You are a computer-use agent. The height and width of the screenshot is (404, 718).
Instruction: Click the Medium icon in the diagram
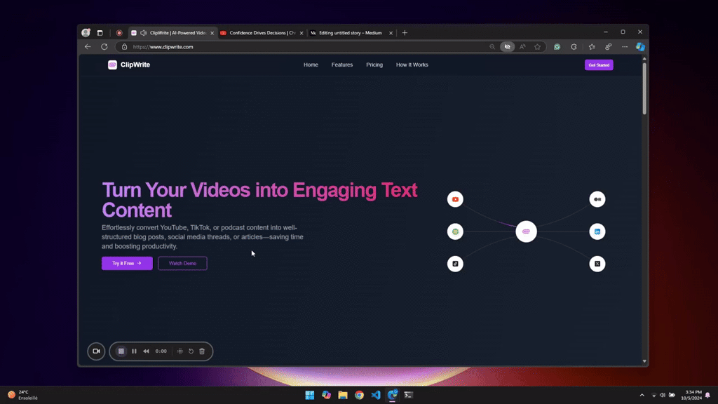597,198
